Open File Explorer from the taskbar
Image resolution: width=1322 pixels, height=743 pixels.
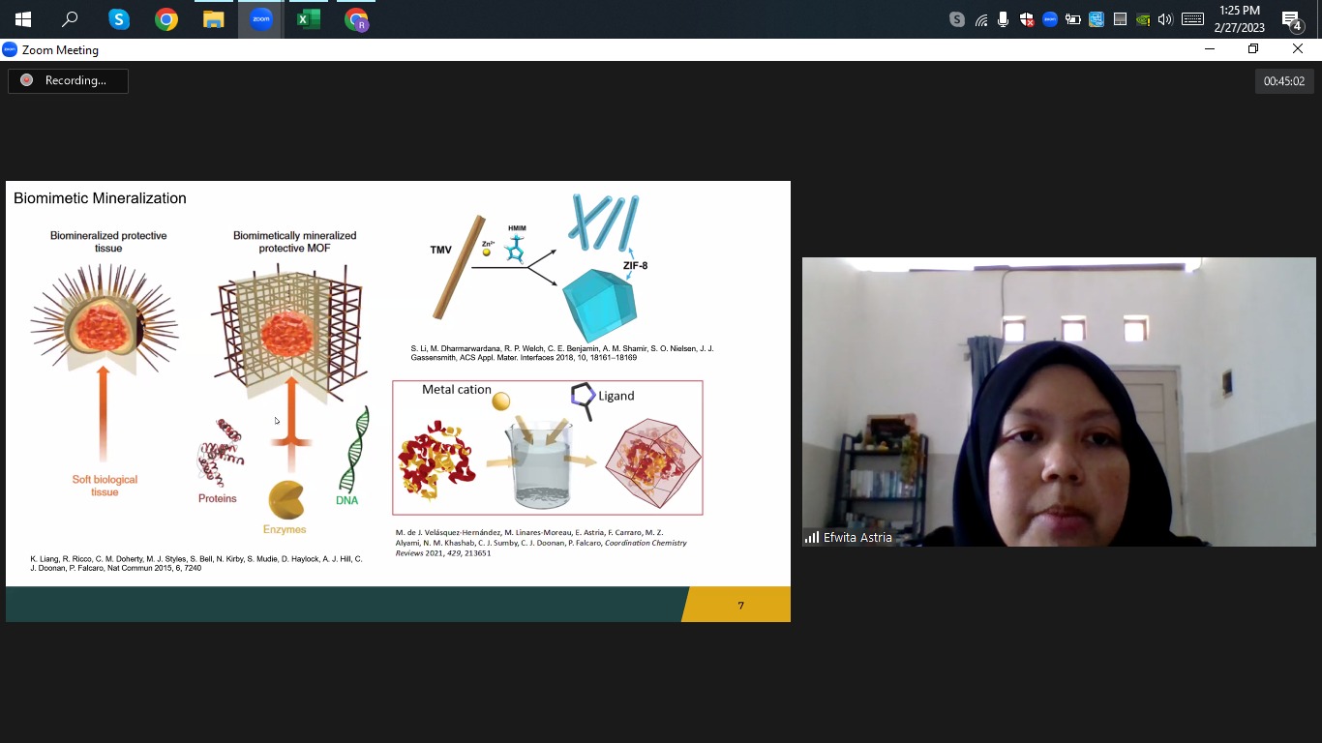point(214,19)
